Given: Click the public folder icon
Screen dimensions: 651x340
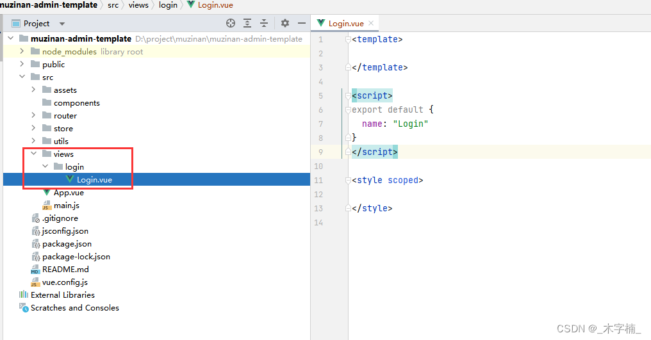Looking at the screenshot, I should tap(35, 64).
